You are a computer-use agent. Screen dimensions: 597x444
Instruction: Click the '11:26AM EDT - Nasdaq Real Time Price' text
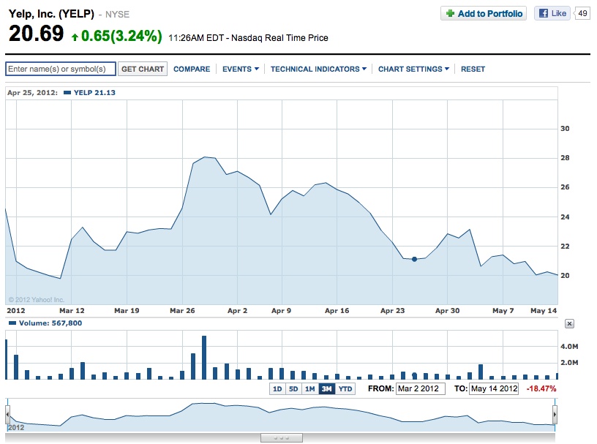pos(248,38)
